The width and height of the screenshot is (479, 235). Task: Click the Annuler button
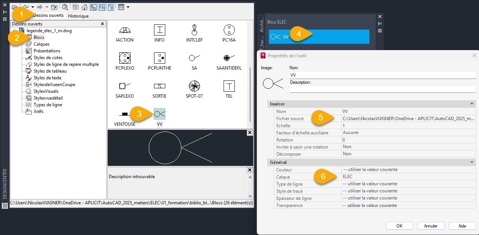click(x=431, y=226)
